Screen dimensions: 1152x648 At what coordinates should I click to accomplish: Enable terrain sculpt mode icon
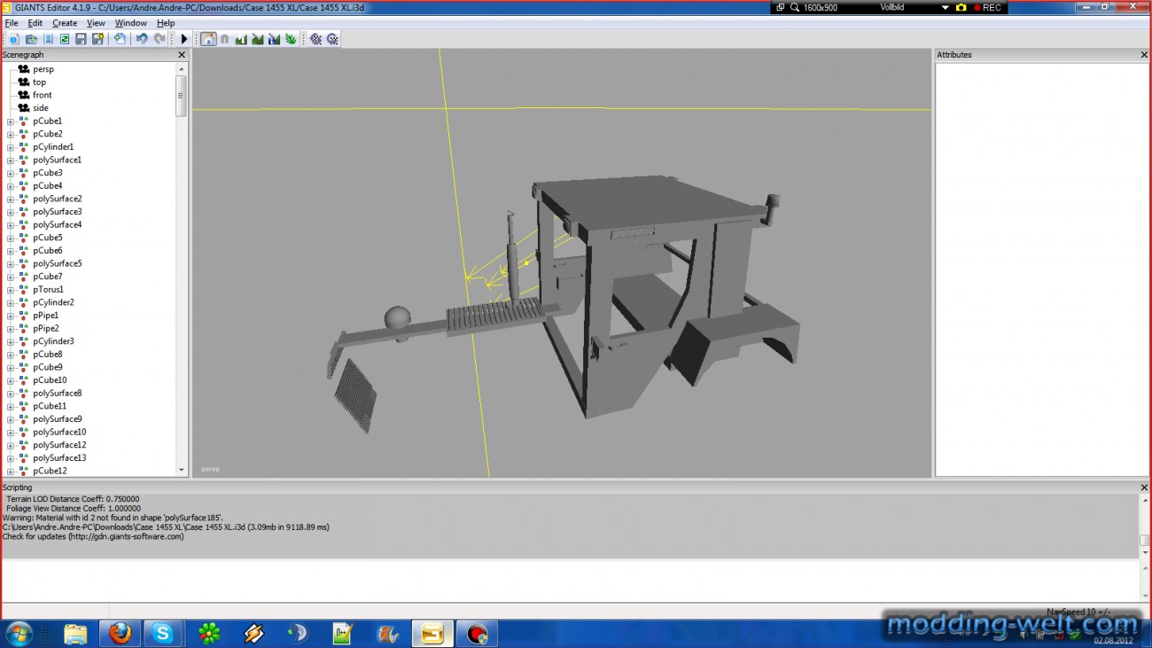coord(241,39)
